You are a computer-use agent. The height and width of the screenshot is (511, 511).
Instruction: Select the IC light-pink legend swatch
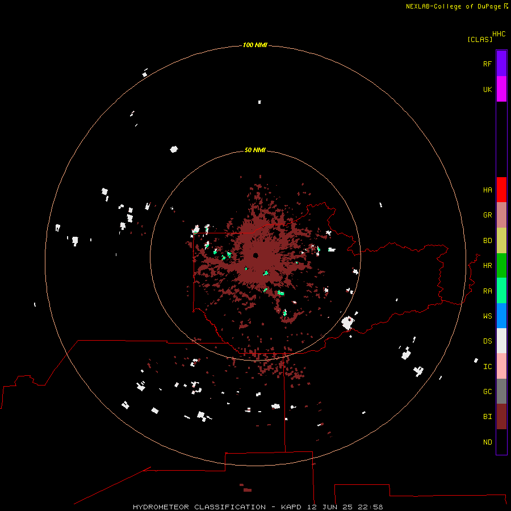pos(501,366)
